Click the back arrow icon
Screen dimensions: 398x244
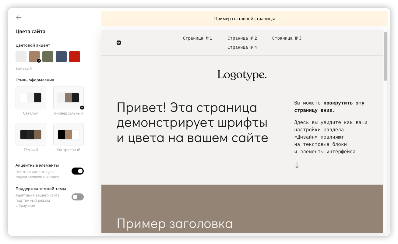(19, 18)
